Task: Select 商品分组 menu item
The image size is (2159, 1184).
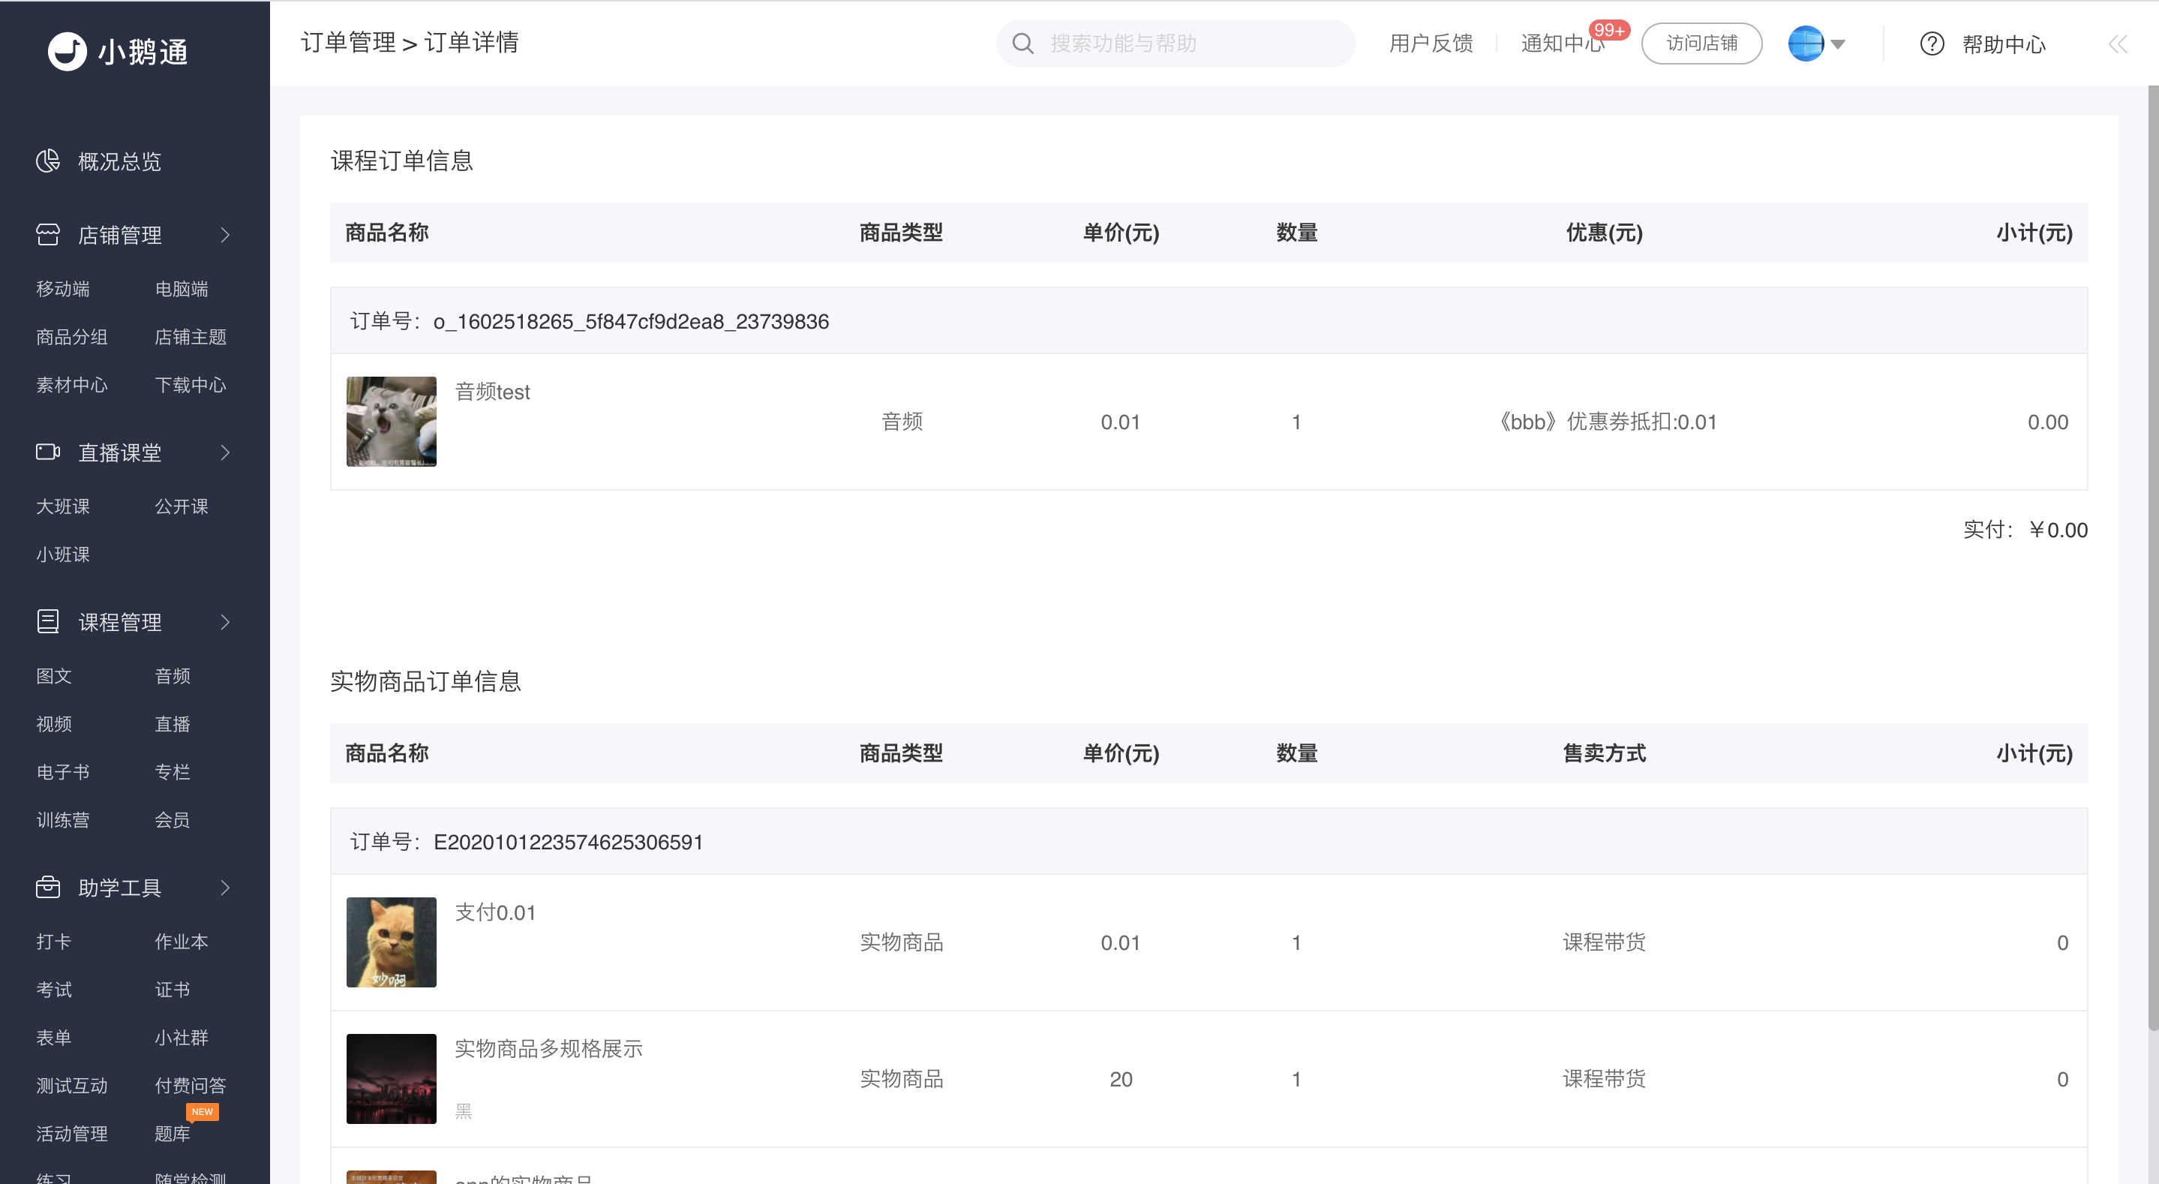Action: pos(72,336)
